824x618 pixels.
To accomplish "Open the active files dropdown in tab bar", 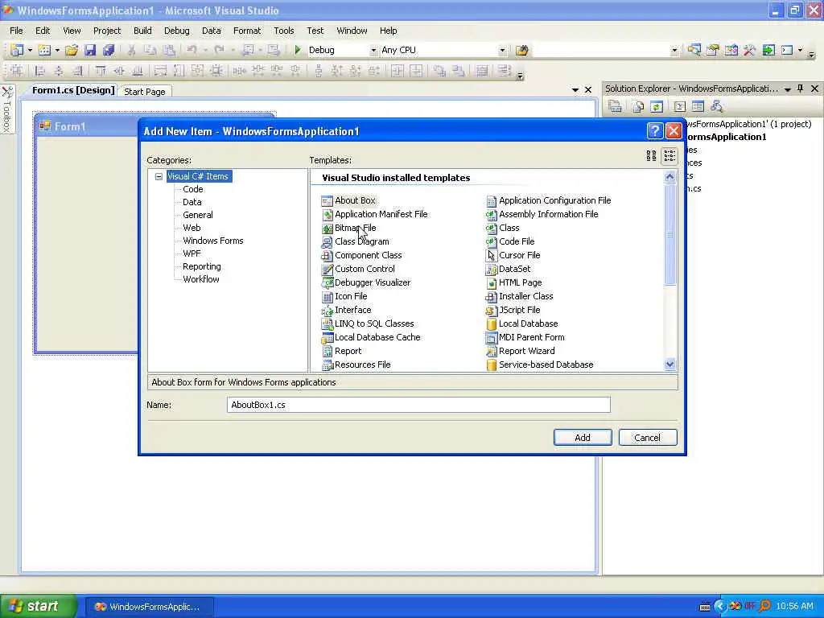I will pyautogui.click(x=575, y=90).
